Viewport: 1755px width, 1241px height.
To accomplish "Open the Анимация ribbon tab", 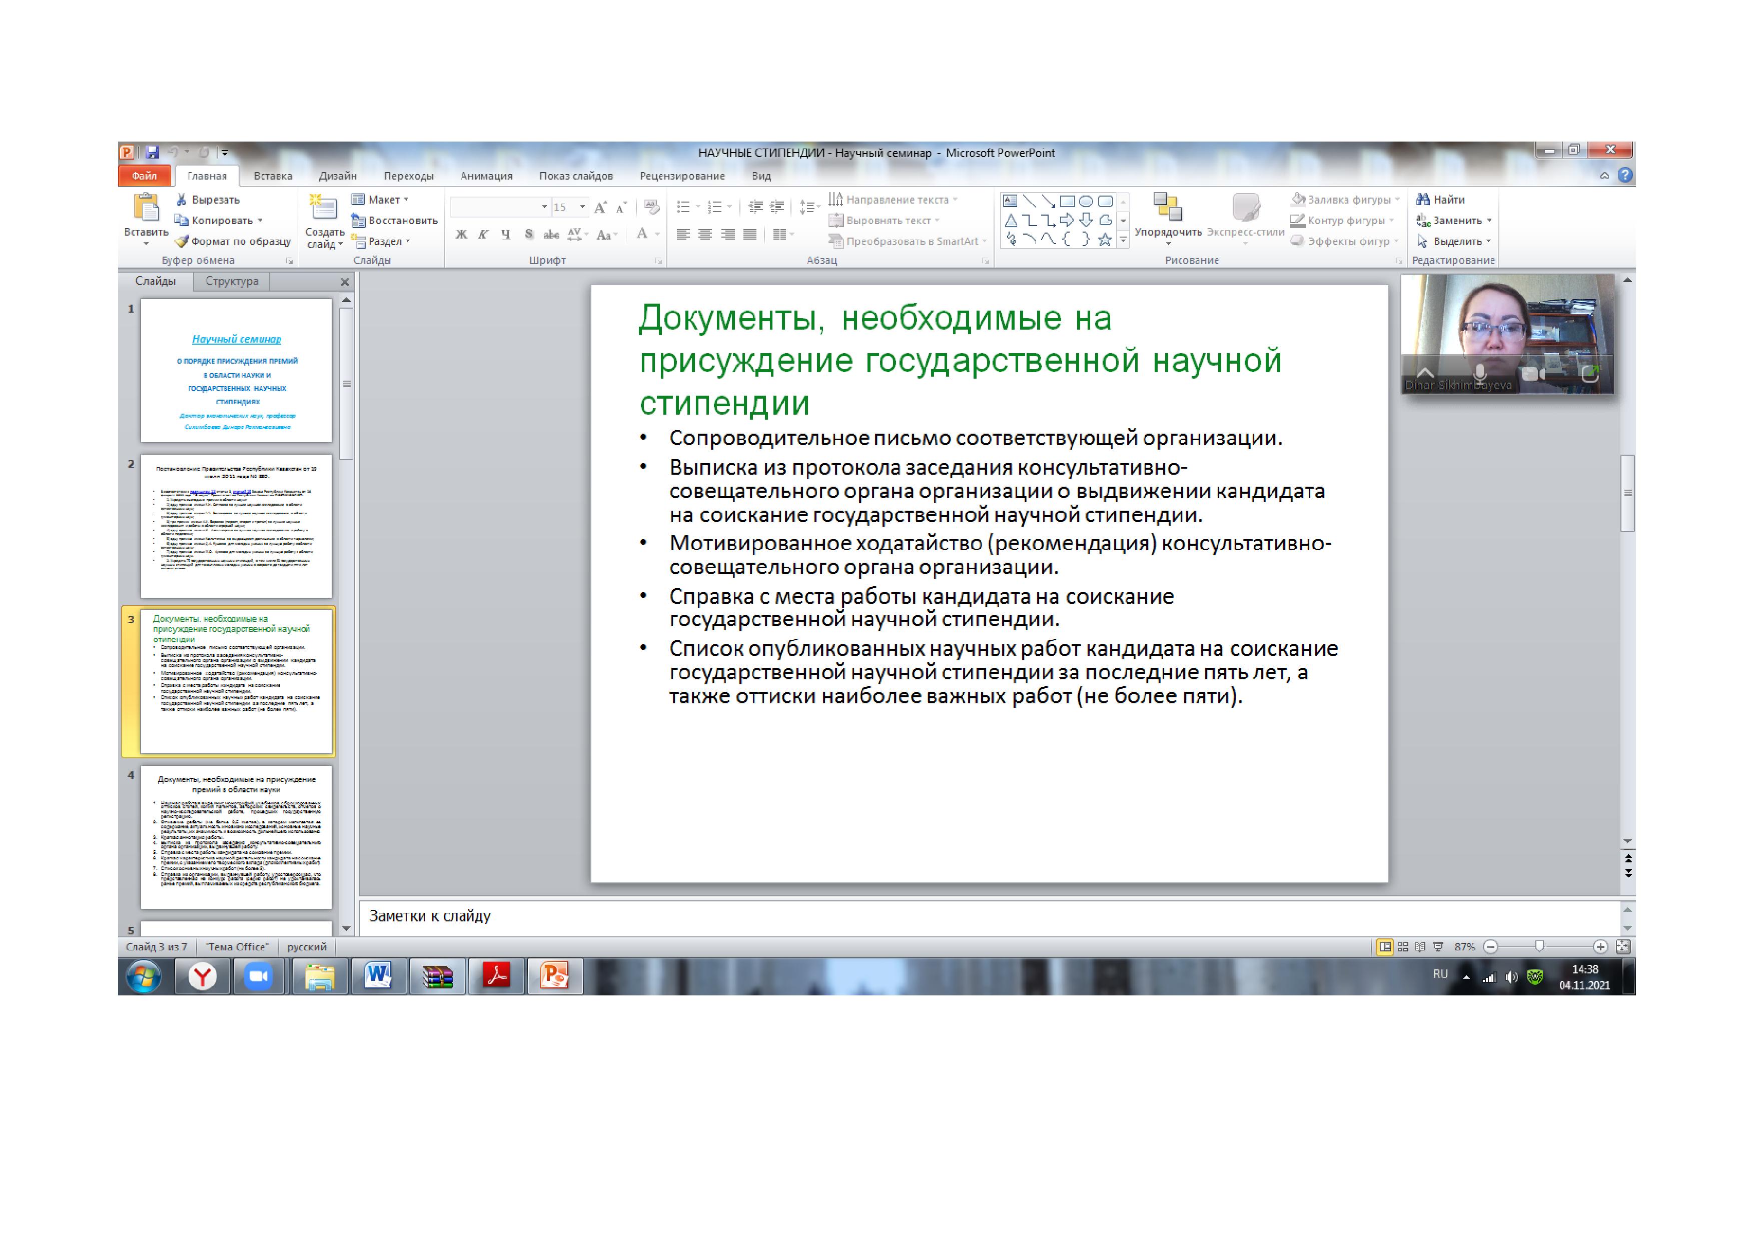I will pos(486,176).
